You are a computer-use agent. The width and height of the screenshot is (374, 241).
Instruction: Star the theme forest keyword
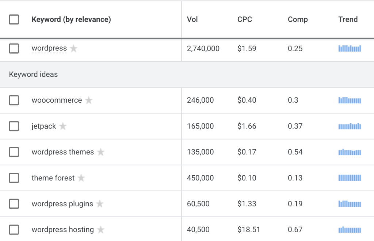click(x=81, y=177)
